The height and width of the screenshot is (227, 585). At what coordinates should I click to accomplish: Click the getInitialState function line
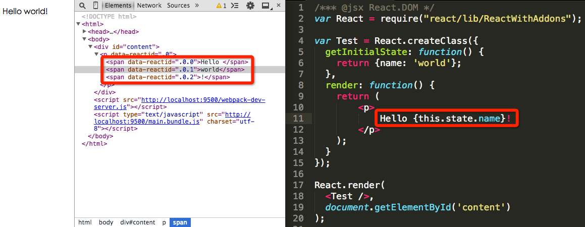404,52
